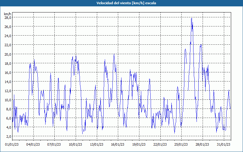Click the '07/01/23' date label
The image size is (243, 152).
[x=54, y=144]
